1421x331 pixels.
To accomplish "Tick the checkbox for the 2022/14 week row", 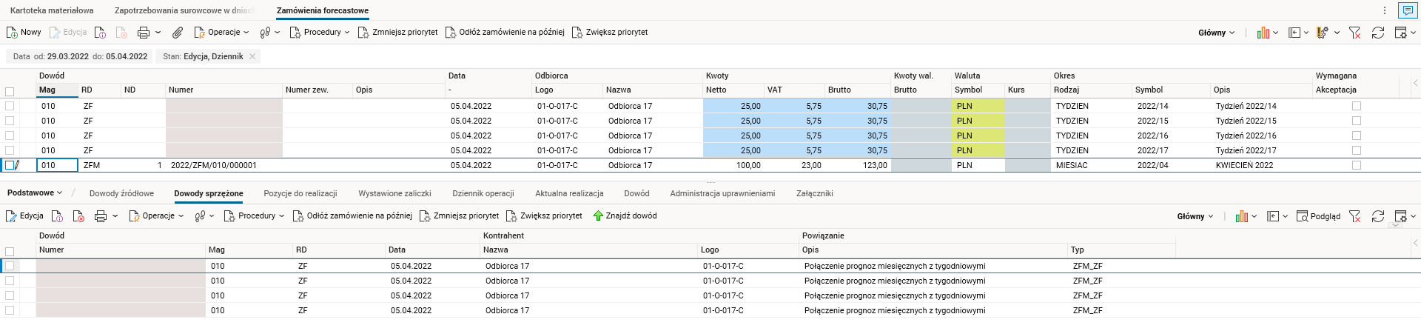I will click(10, 107).
